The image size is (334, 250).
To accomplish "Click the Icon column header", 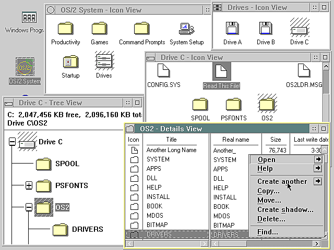I will (134, 140).
